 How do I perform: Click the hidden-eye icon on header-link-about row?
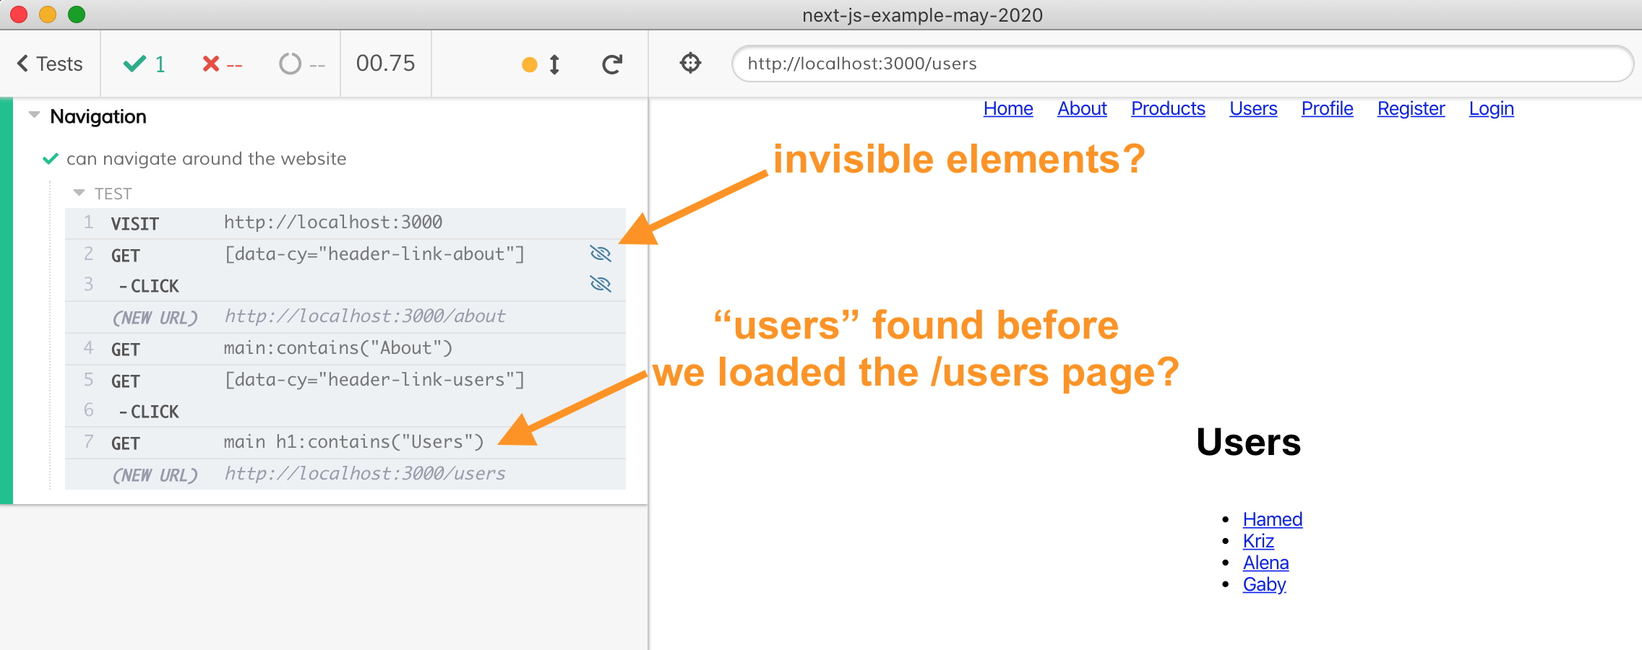[601, 253]
